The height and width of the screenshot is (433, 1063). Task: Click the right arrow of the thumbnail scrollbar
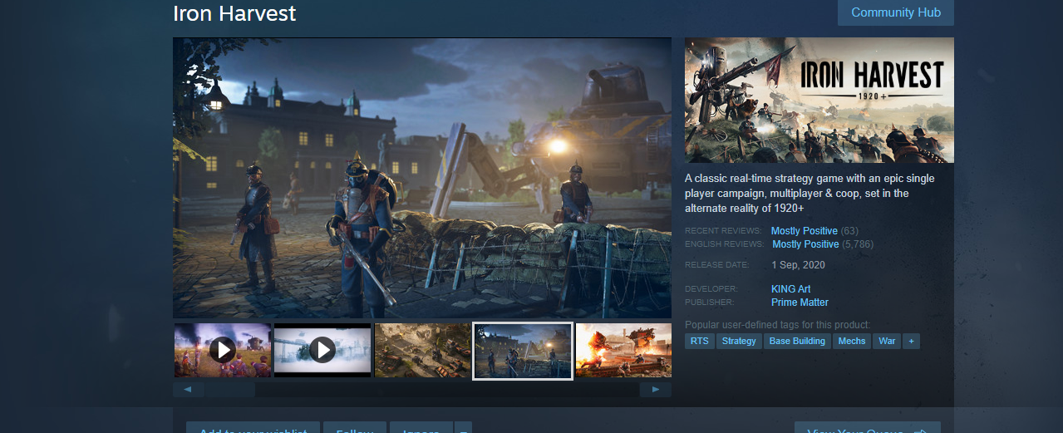[656, 389]
